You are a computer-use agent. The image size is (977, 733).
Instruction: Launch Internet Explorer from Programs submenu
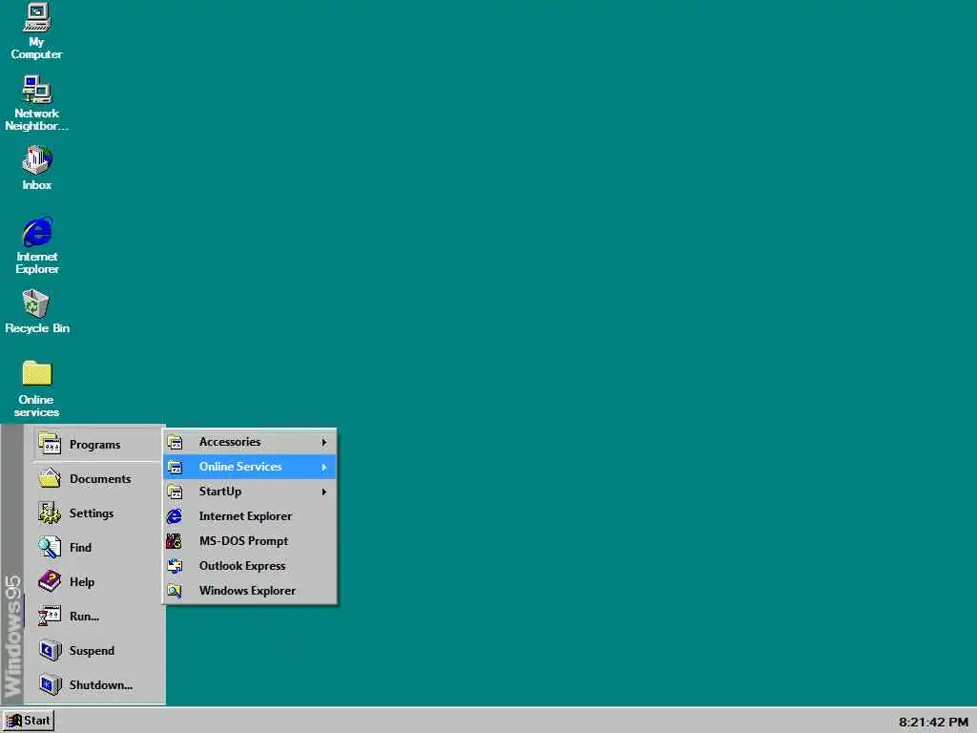tap(249, 516)
